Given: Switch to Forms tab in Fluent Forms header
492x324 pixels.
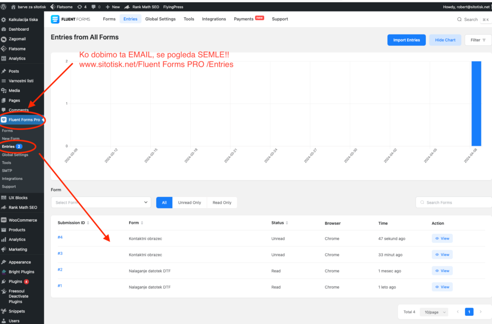Looking at the screenshot, I should click(x=109, y=19).
